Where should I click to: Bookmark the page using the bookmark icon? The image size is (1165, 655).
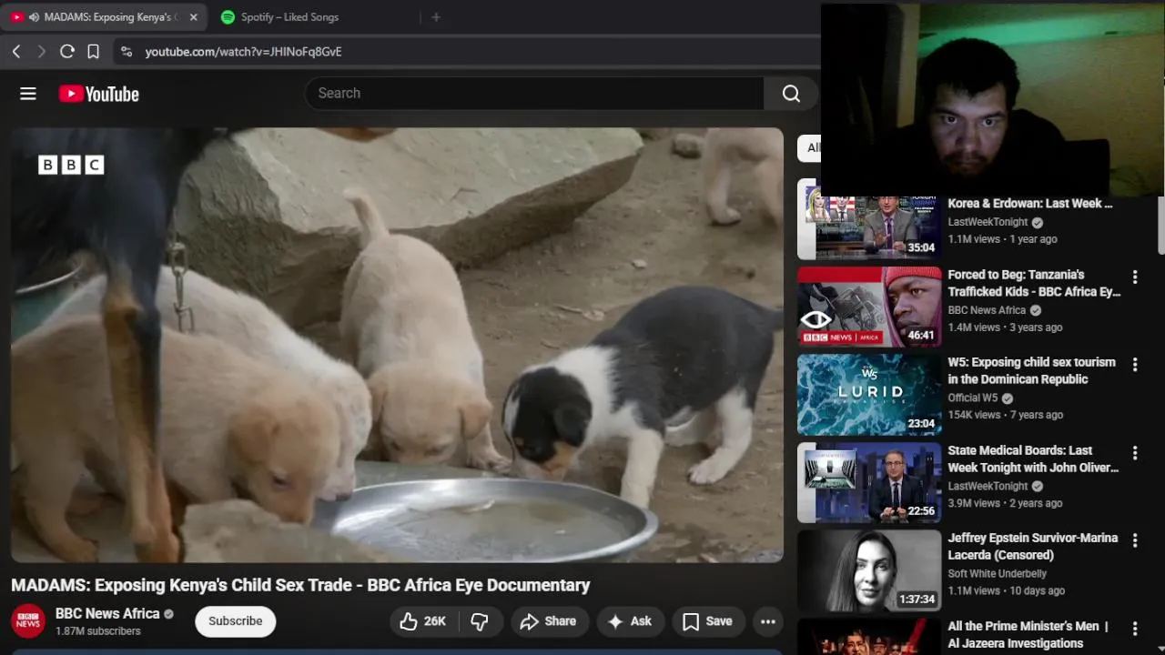click(93, 52)
